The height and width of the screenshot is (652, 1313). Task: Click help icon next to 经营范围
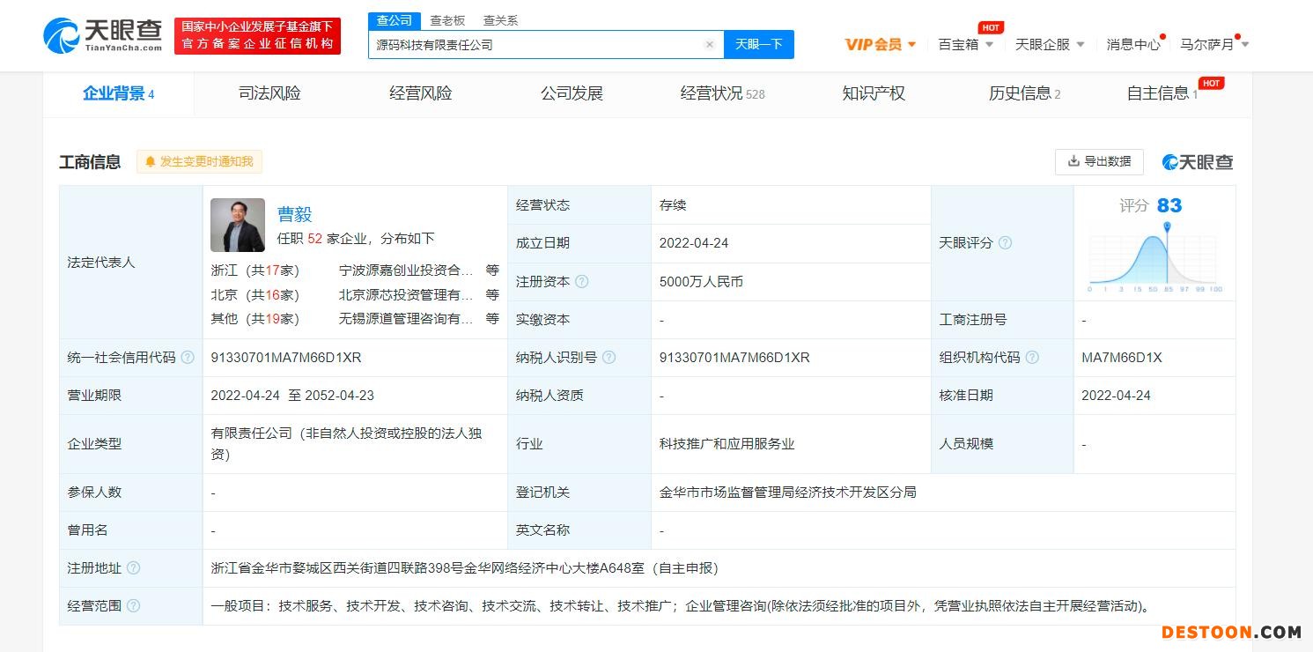133,606
